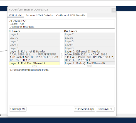
Task: Go to Previous Layer
Action: [x=85, y=109]
